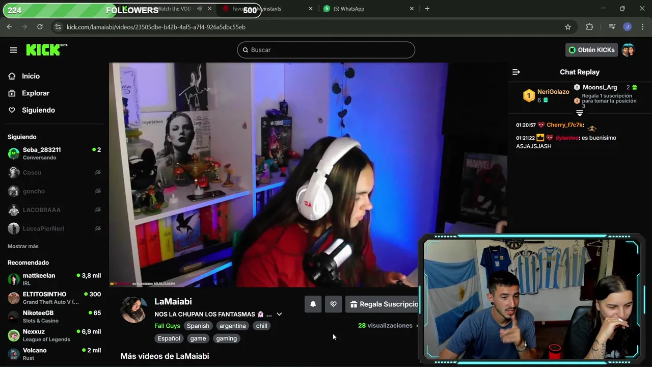Open Chrome three-dot menu

coord(642,27)
